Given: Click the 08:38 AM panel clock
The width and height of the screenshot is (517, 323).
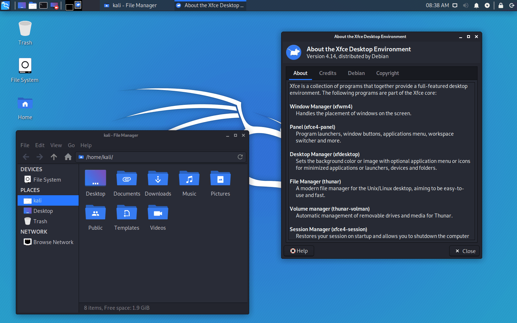Looking at the screenshot, I should coord(437,5).
